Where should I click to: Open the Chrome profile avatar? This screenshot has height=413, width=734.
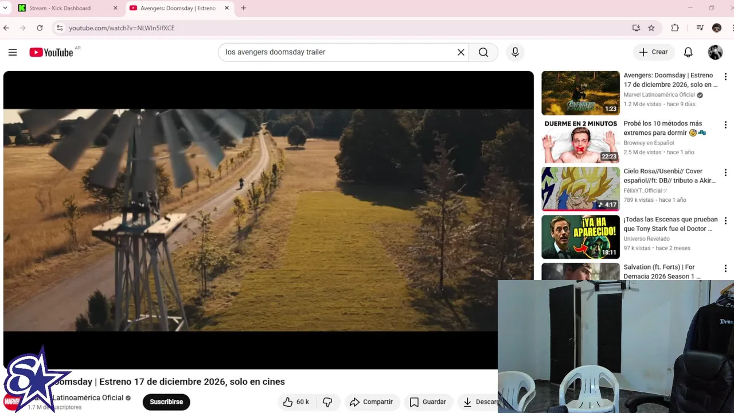coord(716,28)
